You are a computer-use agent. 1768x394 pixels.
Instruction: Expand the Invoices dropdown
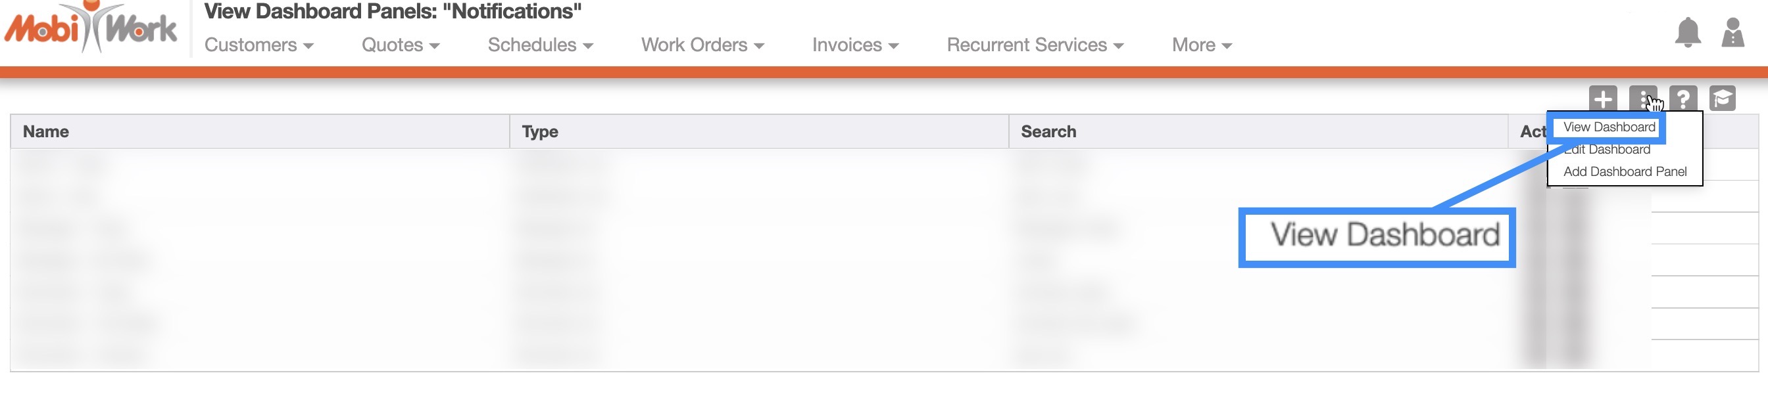(855, 45)
